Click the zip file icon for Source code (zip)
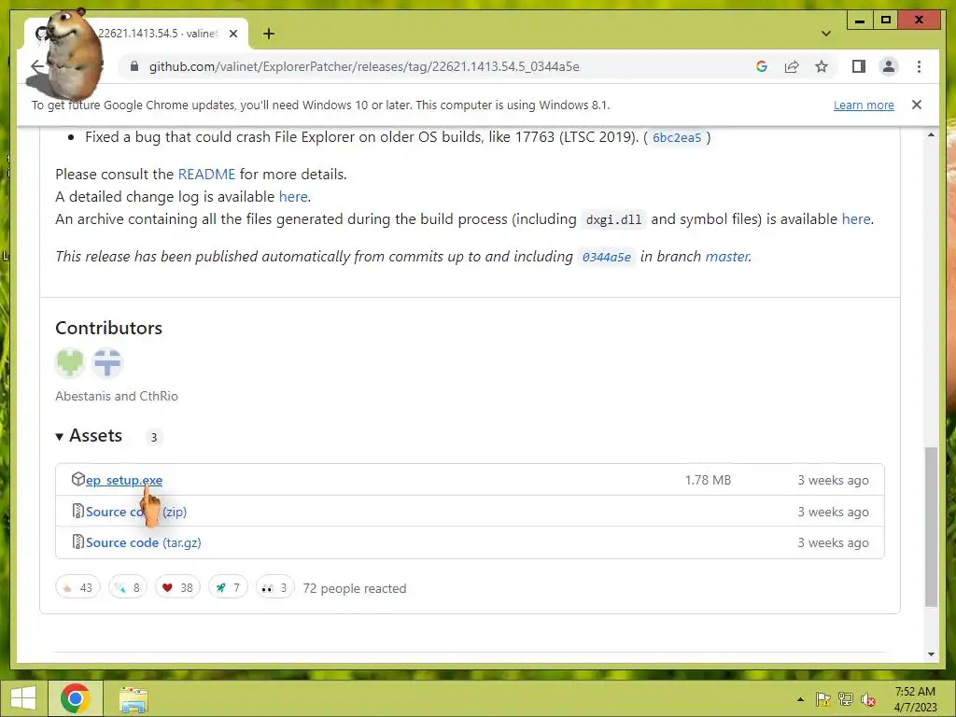The height and width of the screenshot is (717, 956). pos(77,511)
